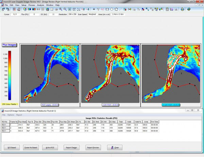Click the Report Preview button
This screenshot has width=204, height=157.
92,147
